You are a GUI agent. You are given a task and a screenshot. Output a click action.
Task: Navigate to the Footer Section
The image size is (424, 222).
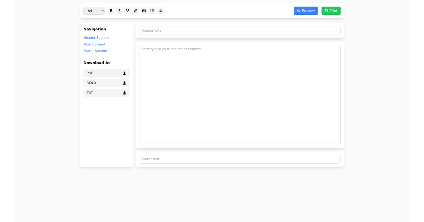(95, 51)
